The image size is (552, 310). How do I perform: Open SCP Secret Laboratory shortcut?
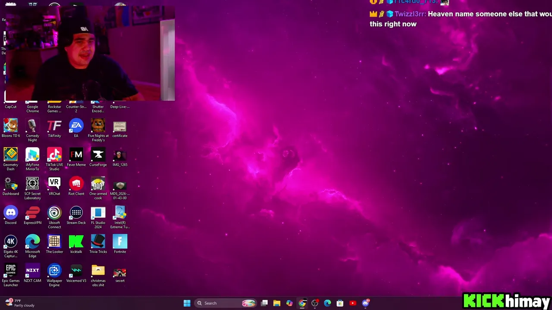point(32,188)
